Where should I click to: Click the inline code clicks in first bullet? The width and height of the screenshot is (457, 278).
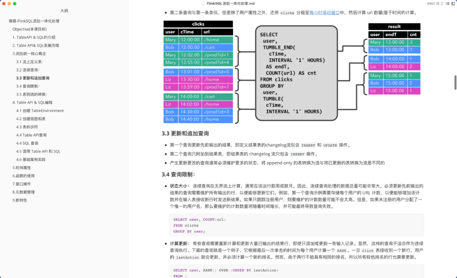pyautogui.click(x=287, y=13)
